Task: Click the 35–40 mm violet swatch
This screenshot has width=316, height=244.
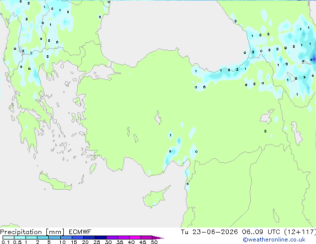Action: pyautogui.click(x=123, y=238)
